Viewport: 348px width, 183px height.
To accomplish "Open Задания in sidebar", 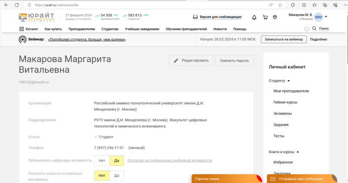I will click(281, 125).
